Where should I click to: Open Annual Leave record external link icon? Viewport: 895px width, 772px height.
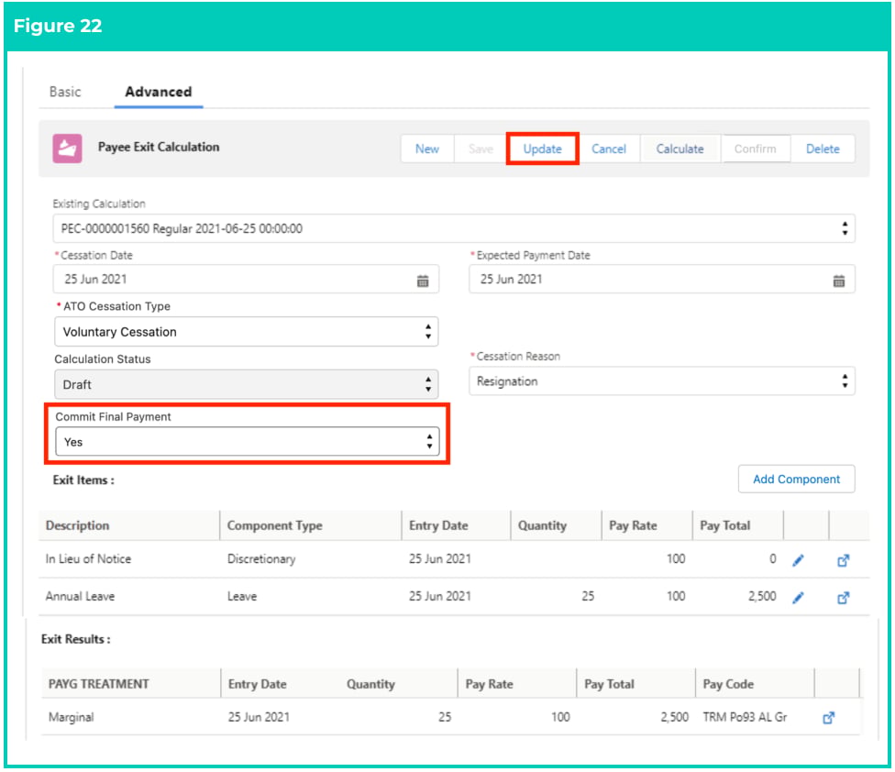843,598
